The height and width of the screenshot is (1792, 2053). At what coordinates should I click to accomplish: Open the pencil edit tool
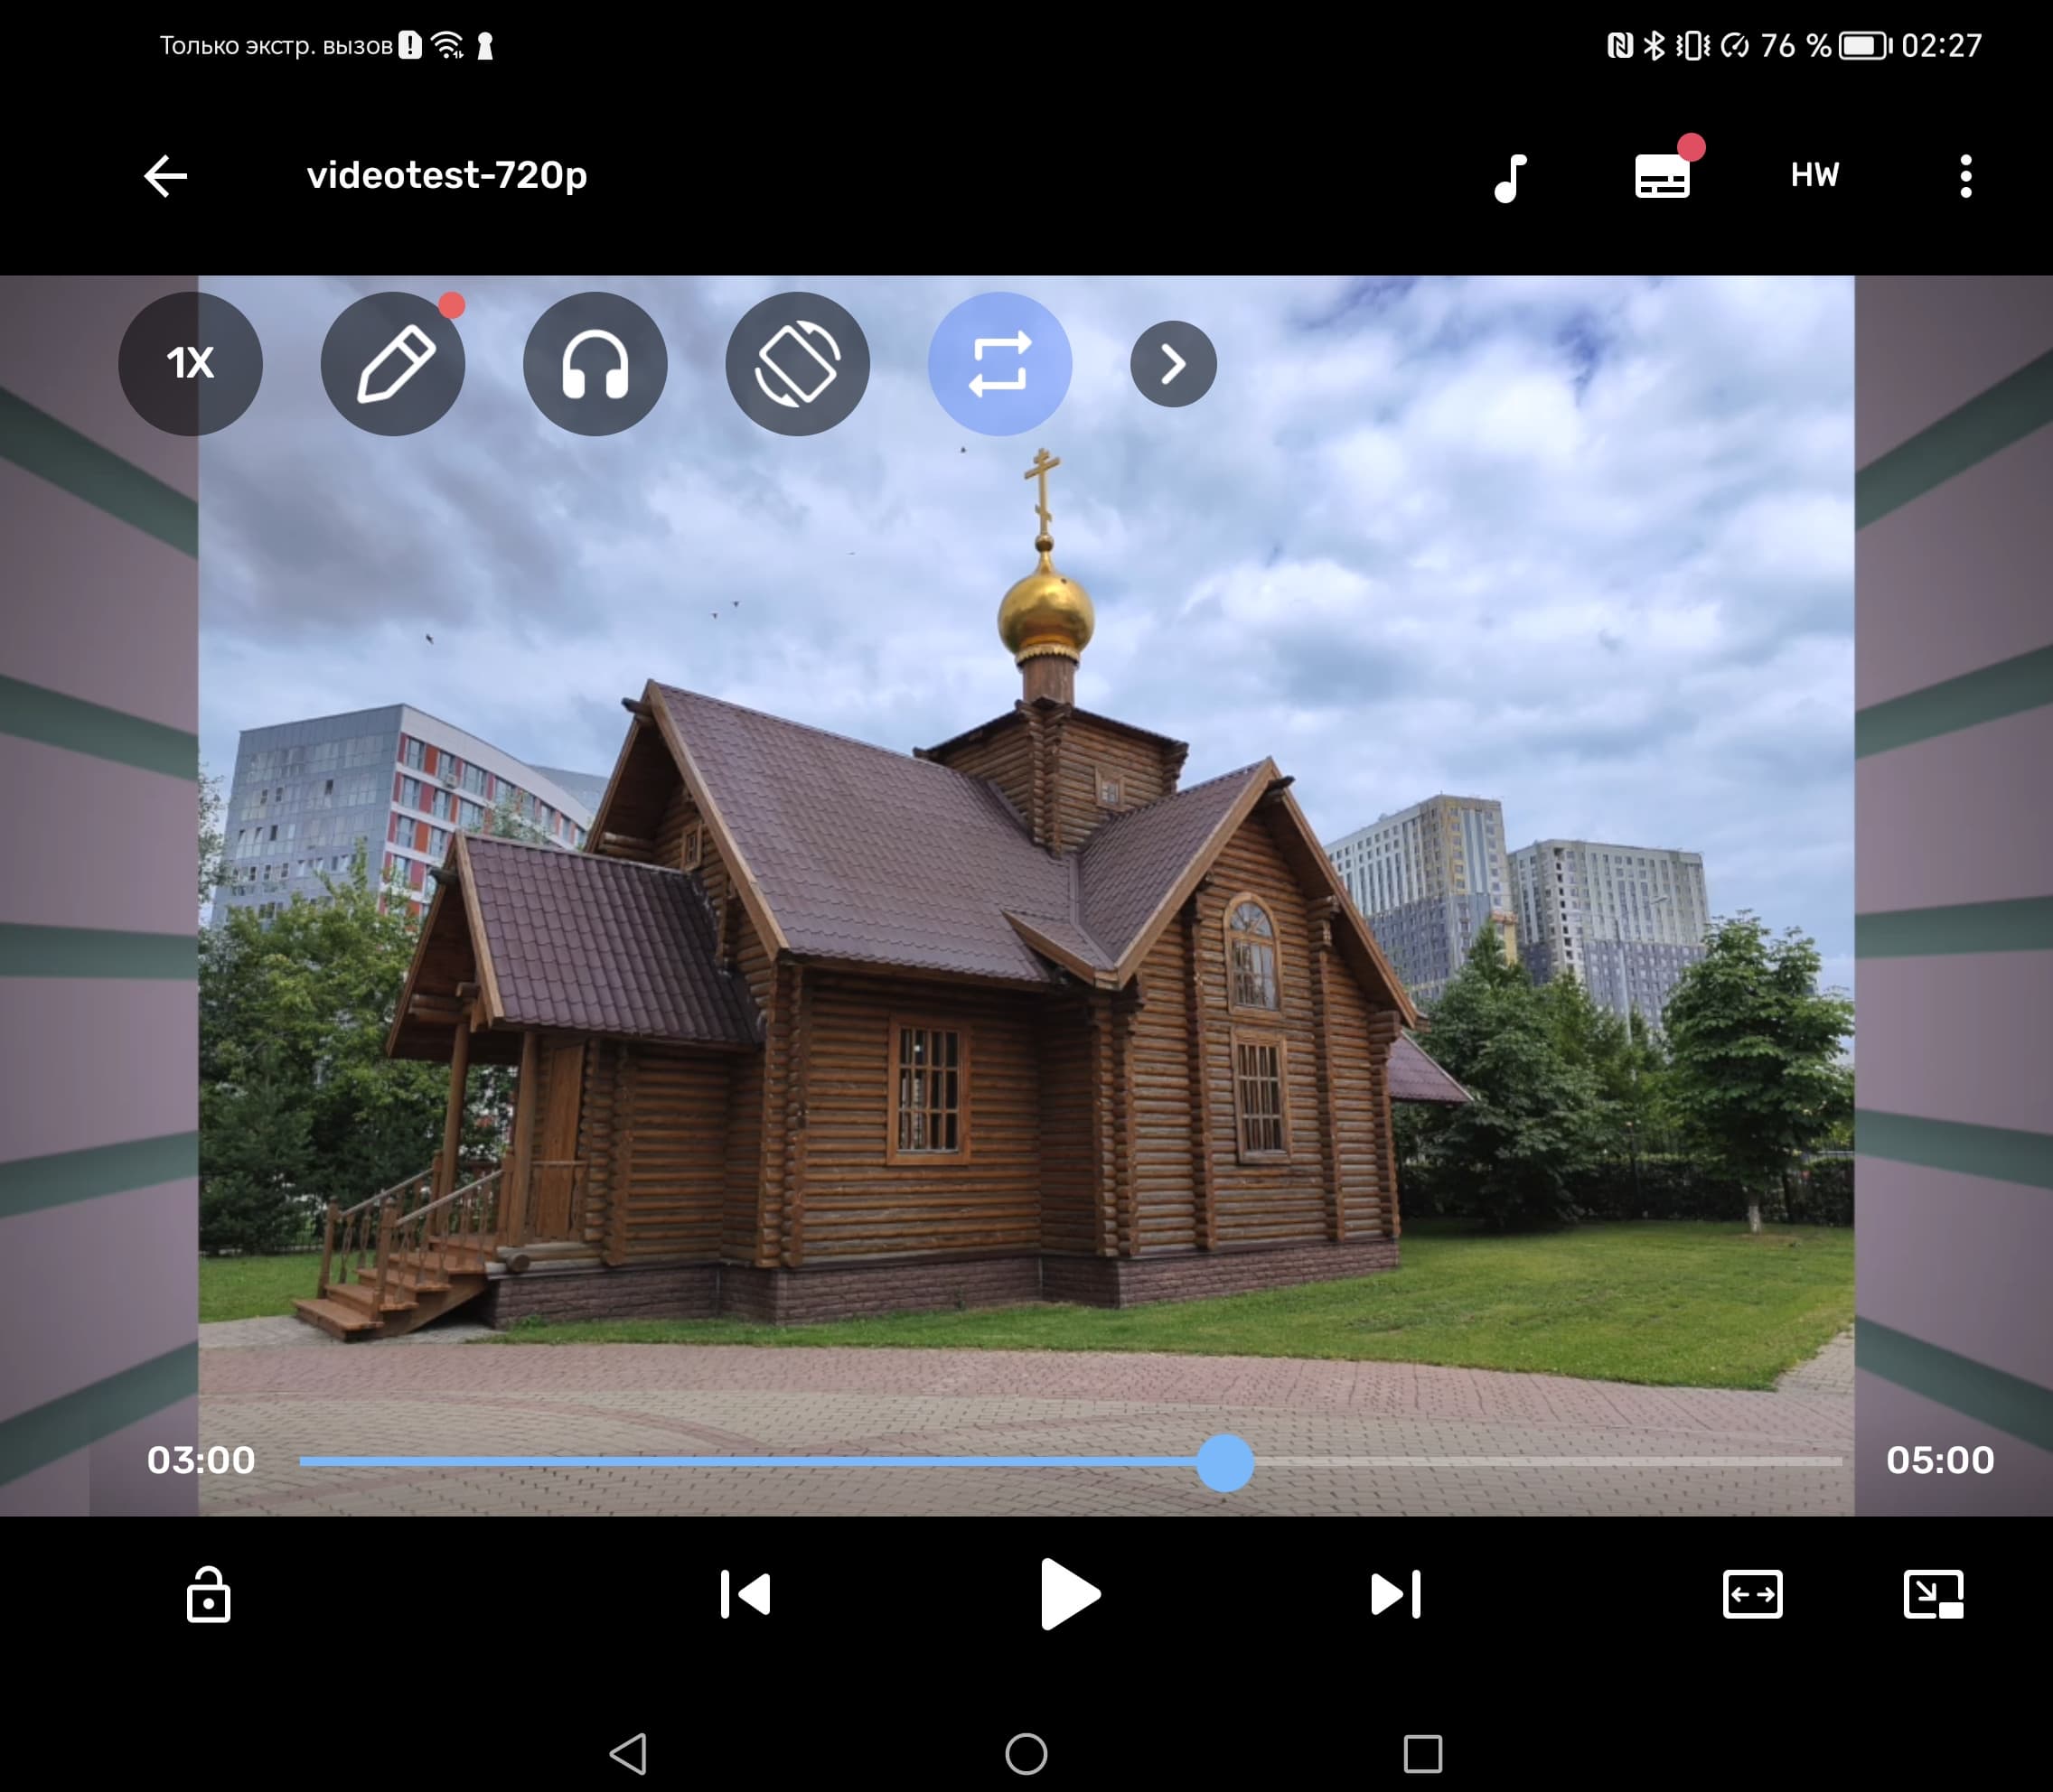pyautogui.click(x=393, y=363)
